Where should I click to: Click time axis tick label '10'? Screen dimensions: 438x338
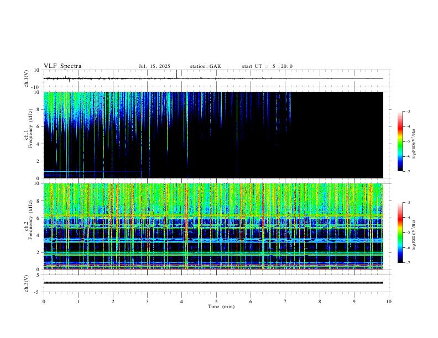(x=389, y=302)
